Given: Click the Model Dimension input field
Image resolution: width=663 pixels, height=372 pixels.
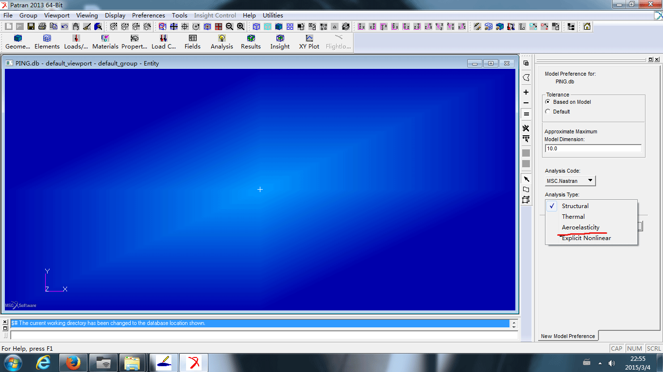Looking at the screenshot, I should click(593, 148).
